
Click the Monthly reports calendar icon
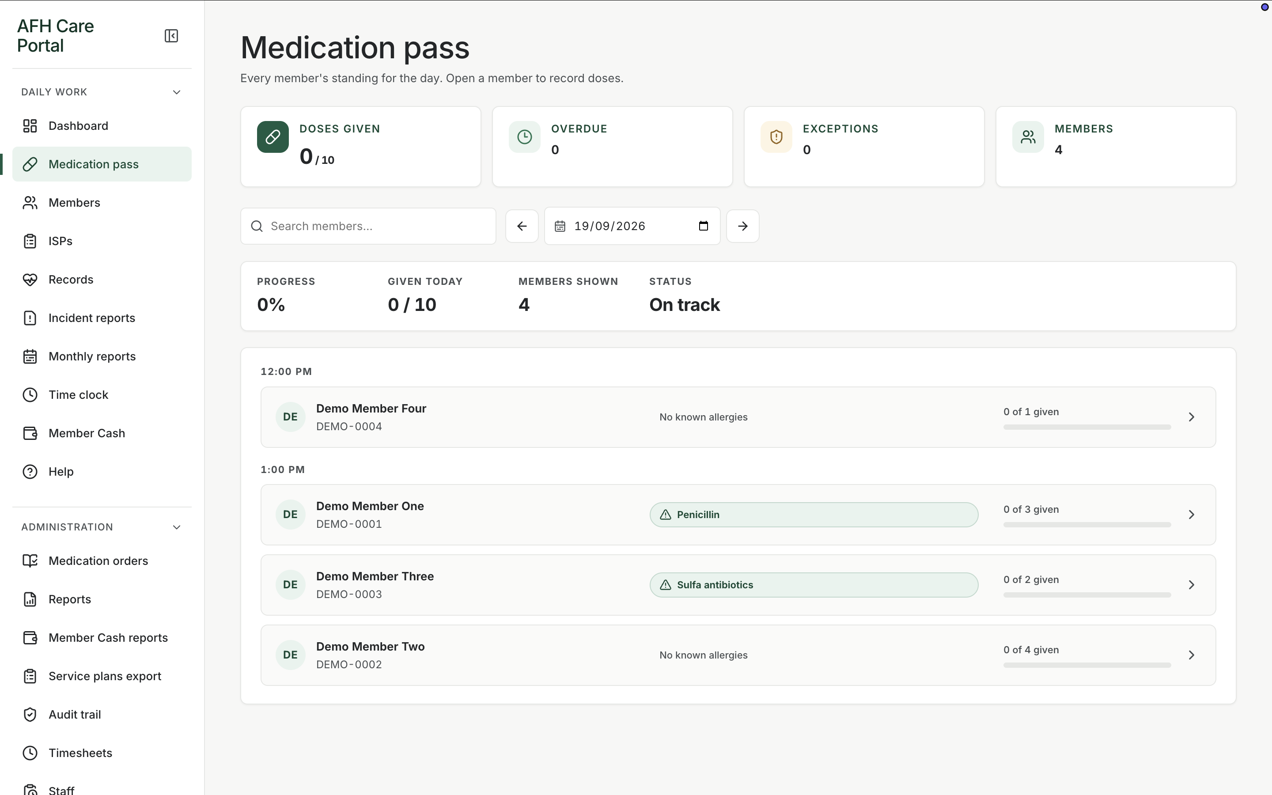30,356
